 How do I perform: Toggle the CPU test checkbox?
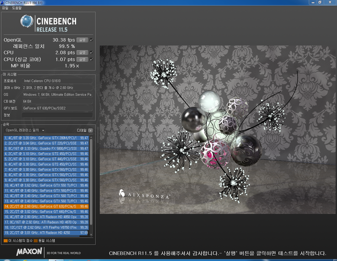click(91, 52)
